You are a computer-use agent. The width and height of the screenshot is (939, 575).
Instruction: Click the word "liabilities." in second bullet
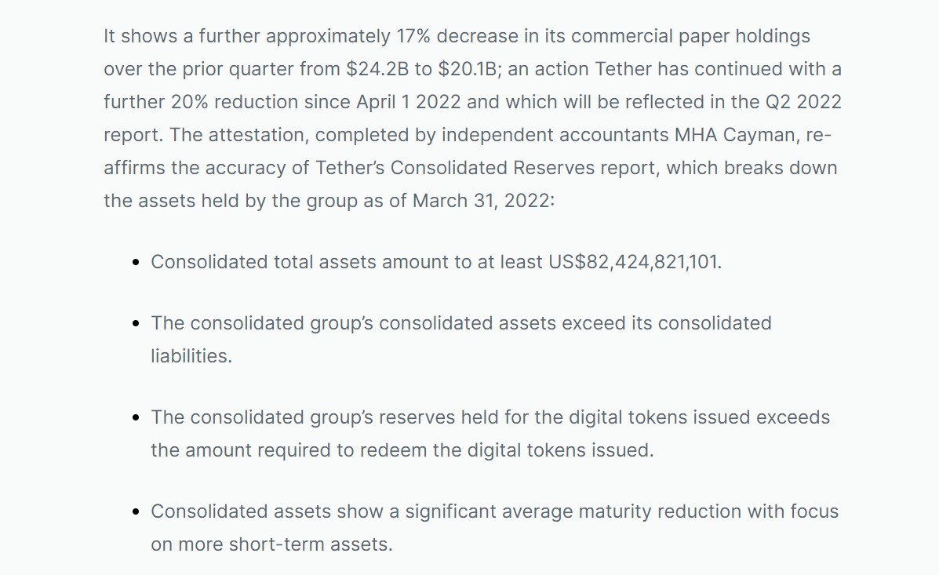pyautogui.click(x=191, y=356)
